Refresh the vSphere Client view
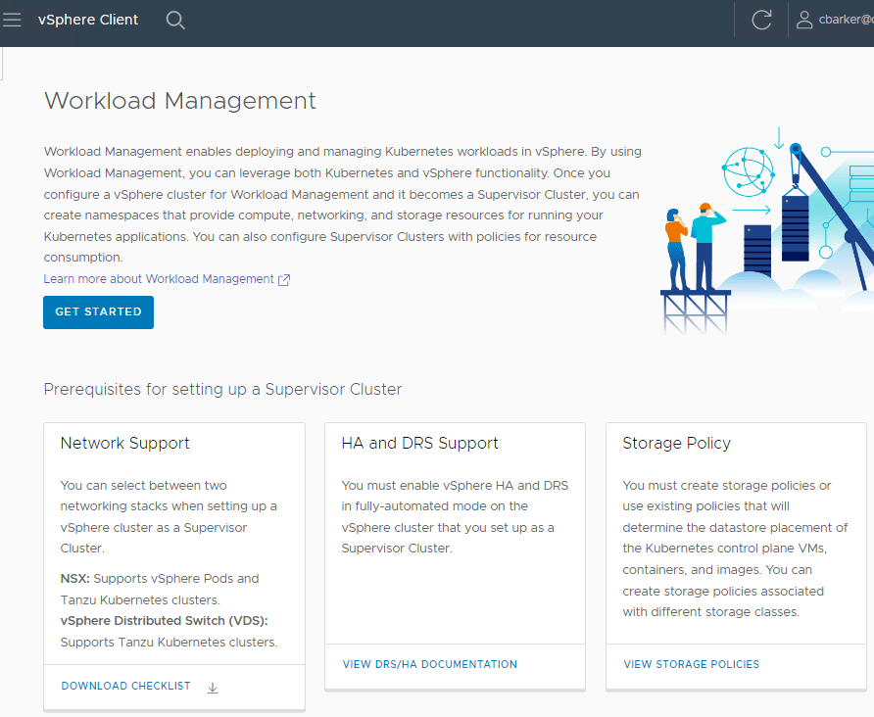Image resolution: width=874 pixels, height=717 pixels. pyautogui.click(x=761, y=20)
